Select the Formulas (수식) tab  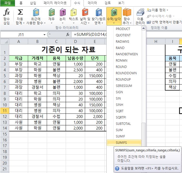tap(77, 3)
